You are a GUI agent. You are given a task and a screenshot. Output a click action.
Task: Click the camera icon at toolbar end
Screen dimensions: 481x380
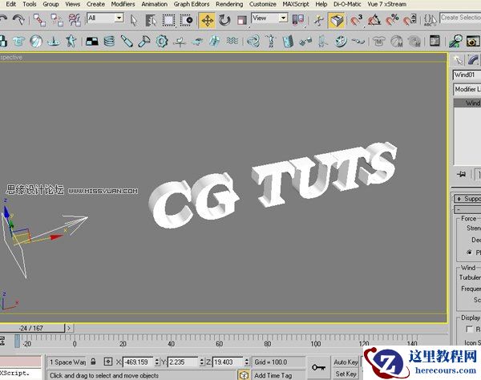(x=473, y=41)
